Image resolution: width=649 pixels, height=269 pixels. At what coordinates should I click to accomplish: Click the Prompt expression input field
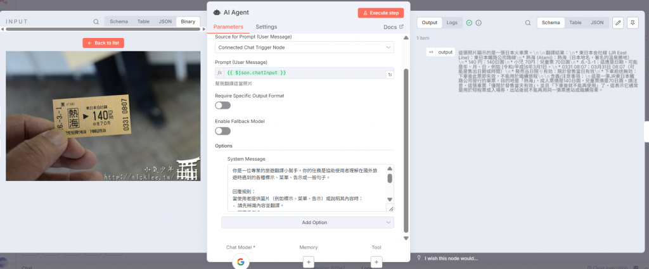[305, 73]
